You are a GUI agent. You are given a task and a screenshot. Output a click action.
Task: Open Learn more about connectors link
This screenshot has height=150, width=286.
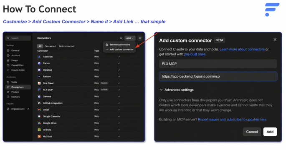pos(242,49)
